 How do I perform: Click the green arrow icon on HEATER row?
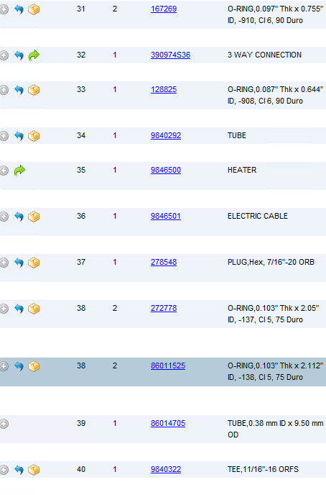pyautogui.click(x=19, y=170)
